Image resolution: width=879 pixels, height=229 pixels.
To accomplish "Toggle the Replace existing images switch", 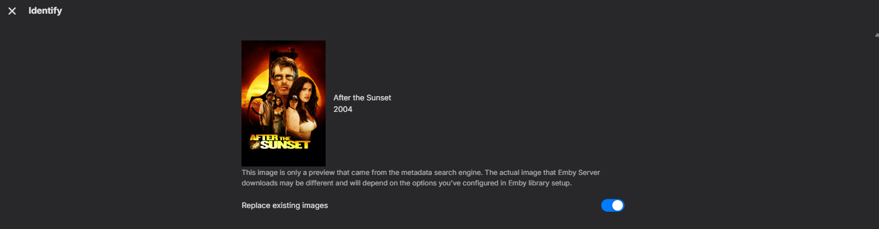I will [x=612, y=205].
